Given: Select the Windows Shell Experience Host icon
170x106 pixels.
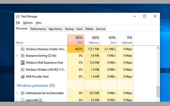Looking at the screenshot, I should pos(23,63).
